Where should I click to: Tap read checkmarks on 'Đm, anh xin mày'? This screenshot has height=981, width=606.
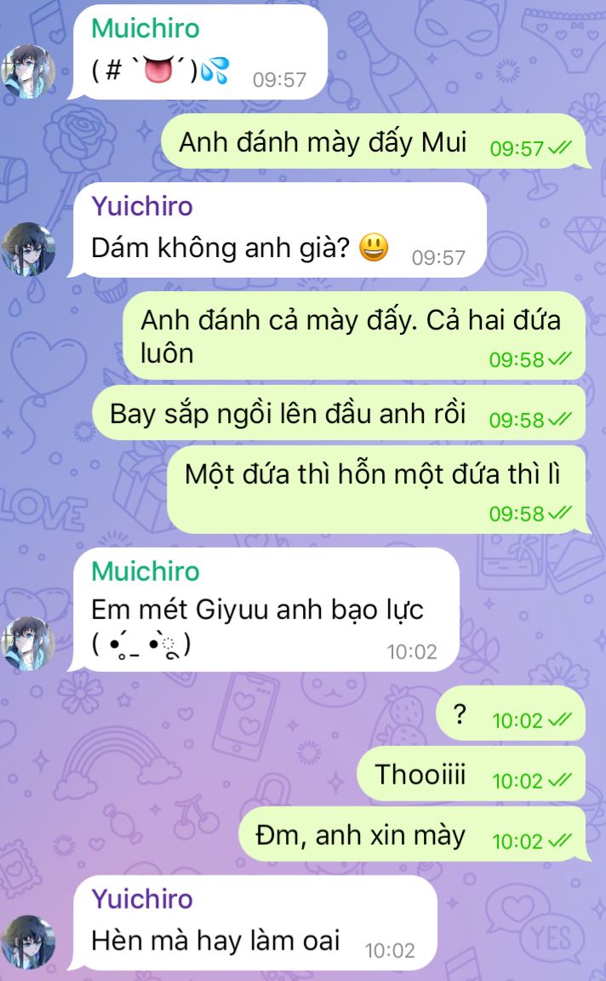(559, 840)
